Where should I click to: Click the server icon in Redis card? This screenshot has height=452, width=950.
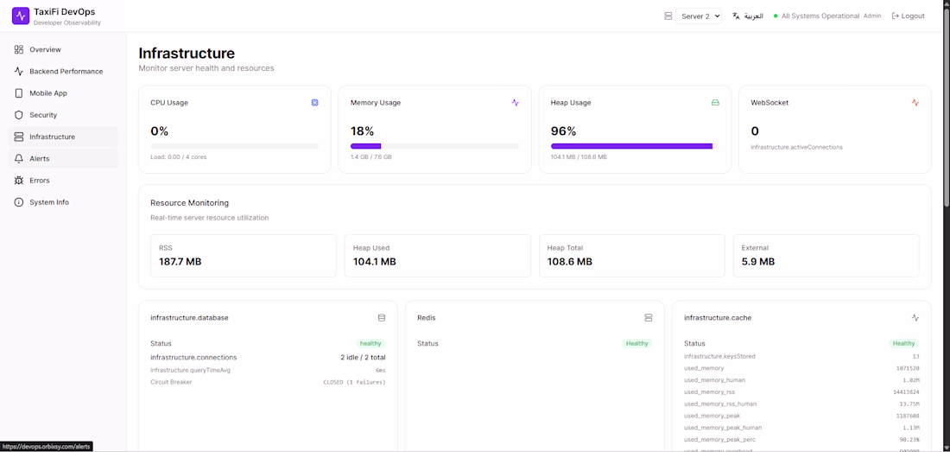click(x=649, y=317)
